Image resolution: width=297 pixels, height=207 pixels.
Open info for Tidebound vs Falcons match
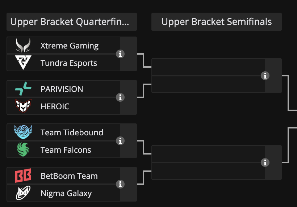[x=120, y=141]
